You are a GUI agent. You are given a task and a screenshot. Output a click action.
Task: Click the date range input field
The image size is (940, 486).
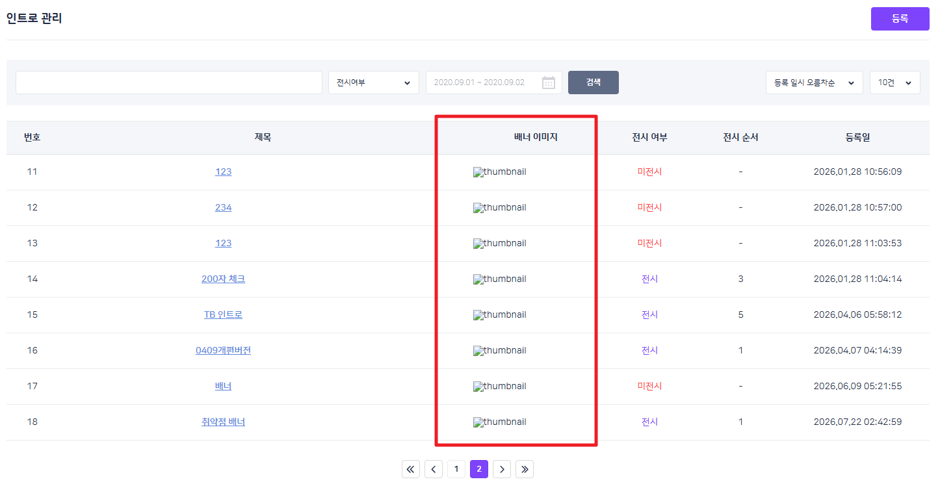[494, 83]
